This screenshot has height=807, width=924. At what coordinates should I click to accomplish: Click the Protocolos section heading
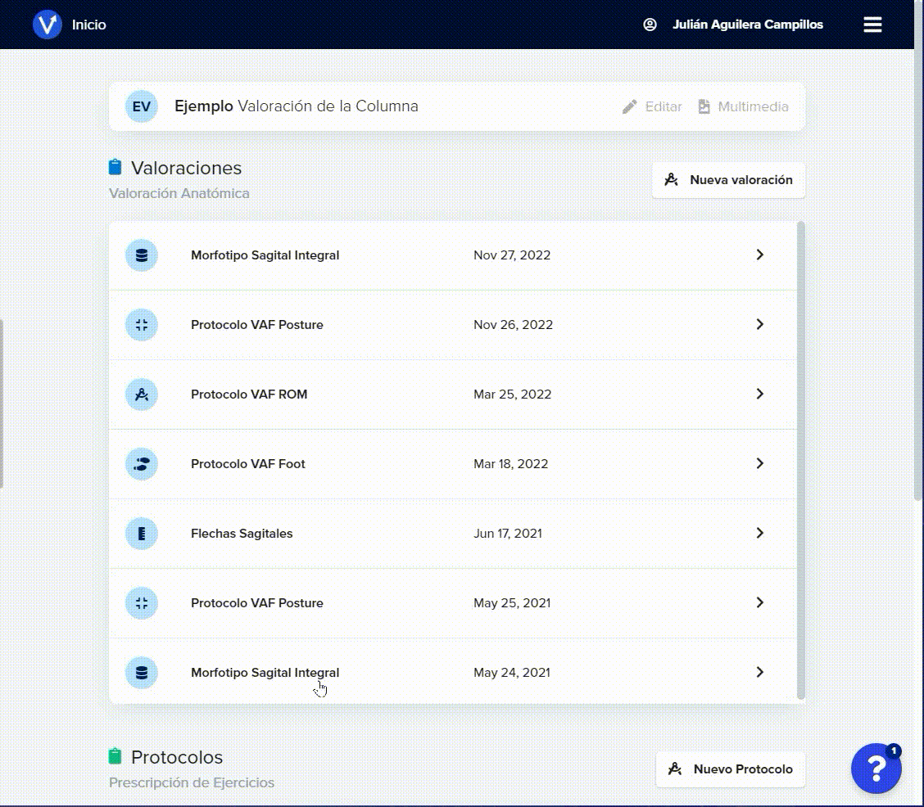177,758
